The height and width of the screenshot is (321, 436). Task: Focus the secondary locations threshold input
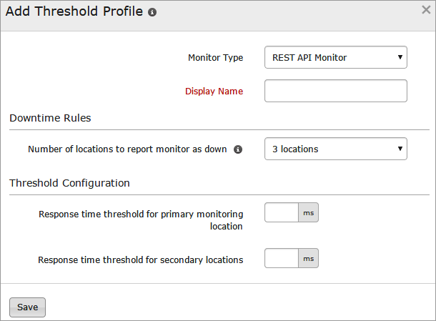click(x=281, y=259)
